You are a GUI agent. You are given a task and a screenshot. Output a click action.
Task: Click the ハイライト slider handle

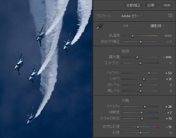point(149,73)
